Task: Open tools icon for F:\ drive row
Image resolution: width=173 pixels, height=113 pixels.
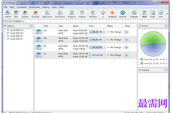Action: coord(127,55)
